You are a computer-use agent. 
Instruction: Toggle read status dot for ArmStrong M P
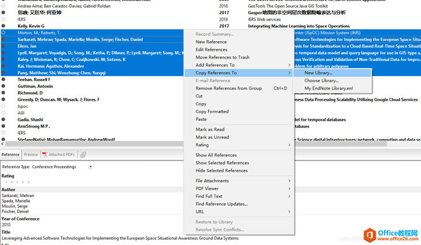pos(4,126)
